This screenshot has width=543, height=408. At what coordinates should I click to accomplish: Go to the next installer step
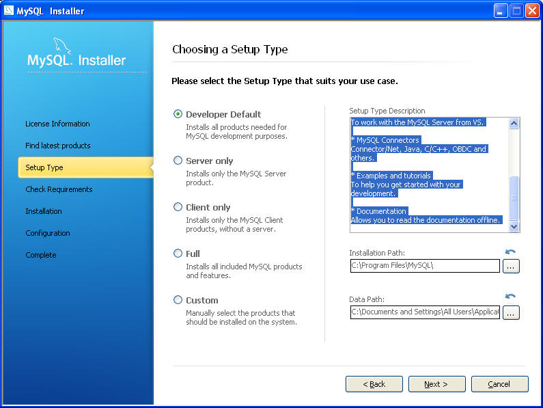click(x=436, y=384)
